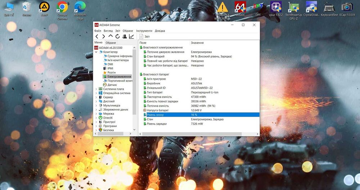Refresh the report with the Refresh icon
Image resolution: width=360 pixels, height=190 pixels.
pyautogui.click(x=118, y=36)
